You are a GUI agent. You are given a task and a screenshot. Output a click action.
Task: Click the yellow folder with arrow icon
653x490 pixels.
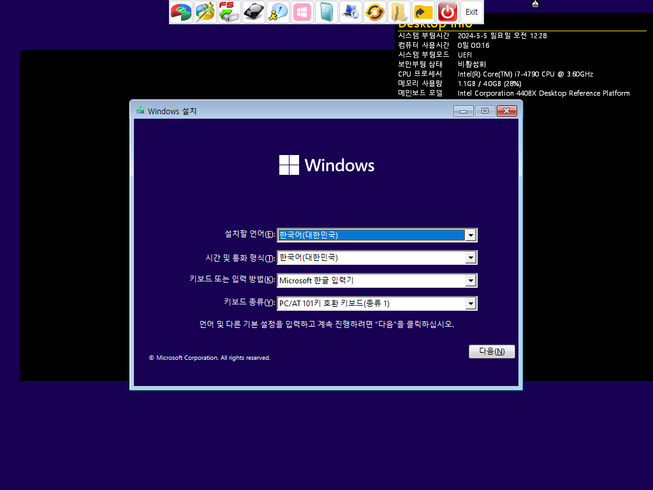pyautogui.click(x=423, y=12)
